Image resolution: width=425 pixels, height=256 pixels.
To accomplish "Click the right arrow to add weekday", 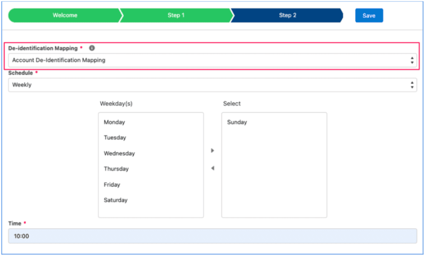I will [x=212, y=151].
